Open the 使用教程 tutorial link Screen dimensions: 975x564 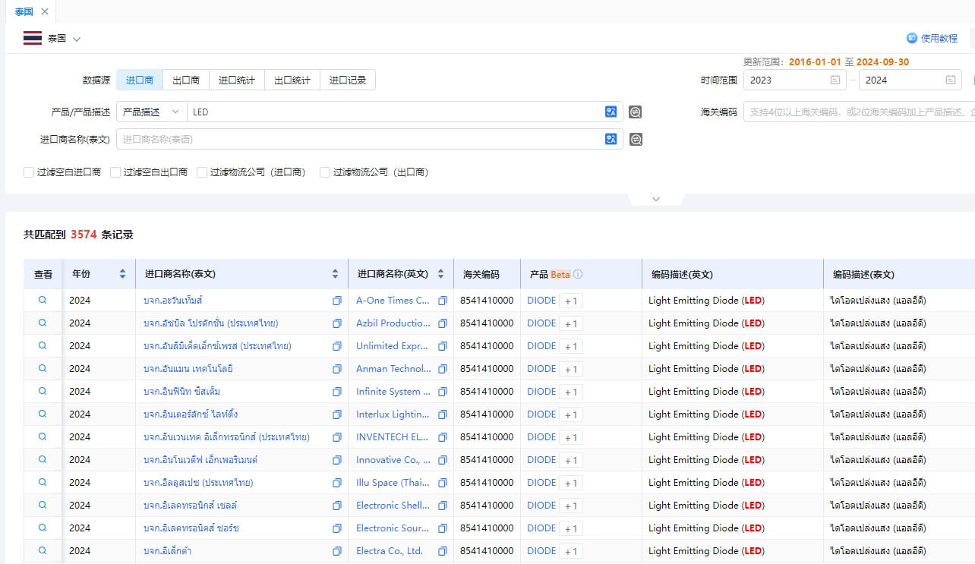(x=932, y=38)
